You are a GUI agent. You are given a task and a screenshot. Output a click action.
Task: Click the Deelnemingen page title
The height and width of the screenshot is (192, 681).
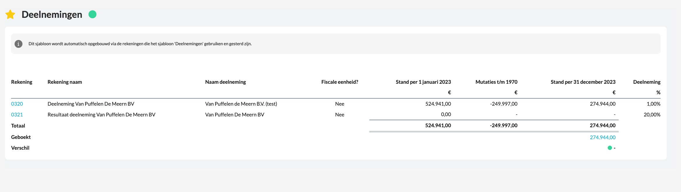tap(52, 15)
